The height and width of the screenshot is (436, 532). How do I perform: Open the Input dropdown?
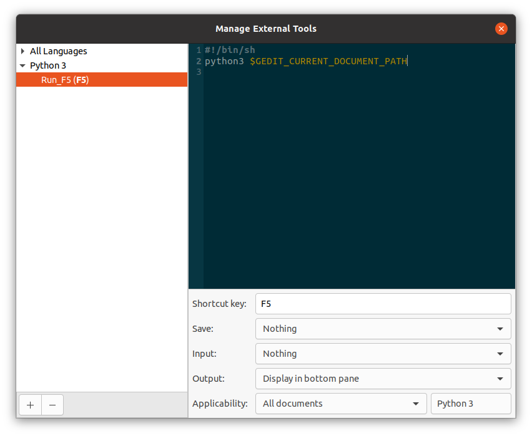point(383,354)
